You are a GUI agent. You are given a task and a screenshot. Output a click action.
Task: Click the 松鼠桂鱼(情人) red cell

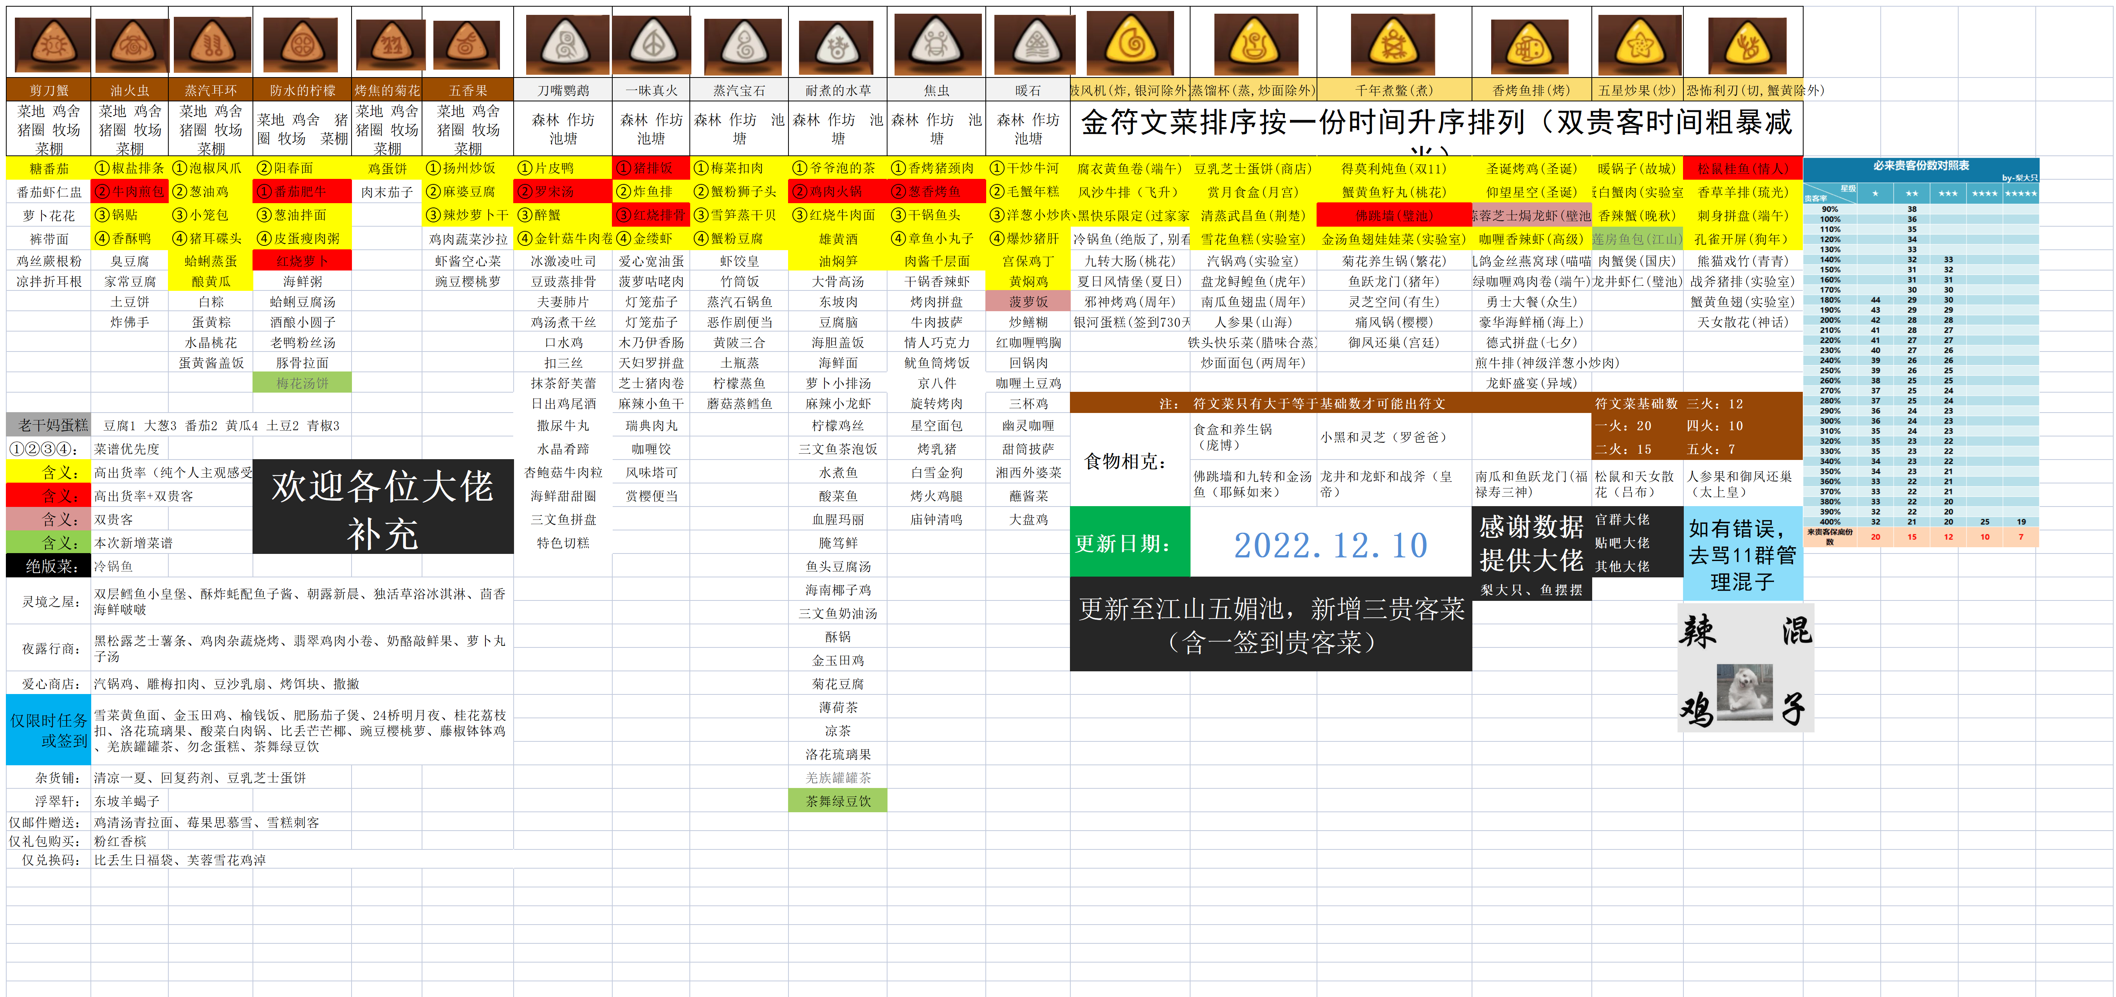[x=1742, y=168]
